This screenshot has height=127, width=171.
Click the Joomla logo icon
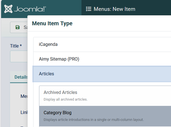coord(8,9)
